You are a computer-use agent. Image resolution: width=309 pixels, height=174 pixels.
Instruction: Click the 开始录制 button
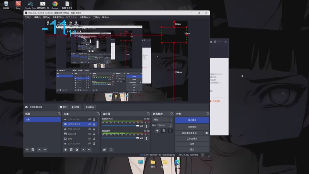click(x=192, y=127)
